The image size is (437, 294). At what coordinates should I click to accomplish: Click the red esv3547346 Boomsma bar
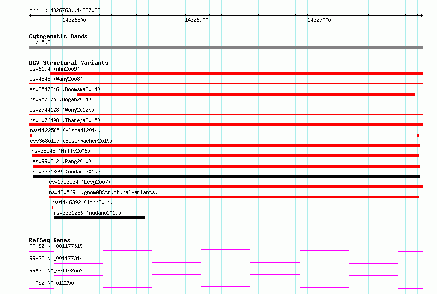click(246, 94)
